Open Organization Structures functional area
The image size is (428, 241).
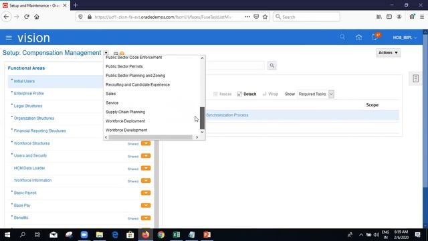point(34,118)
